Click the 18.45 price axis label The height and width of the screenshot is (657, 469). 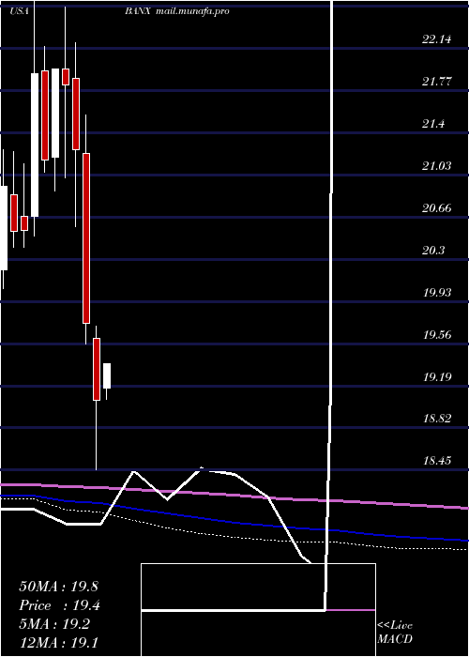click(437, 461)
